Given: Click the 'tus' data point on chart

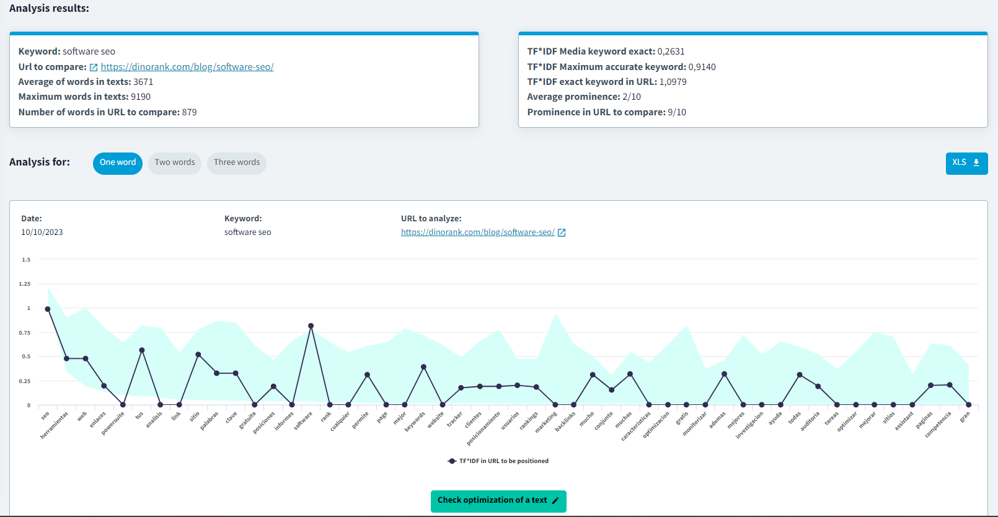Looking at the screenshot, I should click(142, 350).
